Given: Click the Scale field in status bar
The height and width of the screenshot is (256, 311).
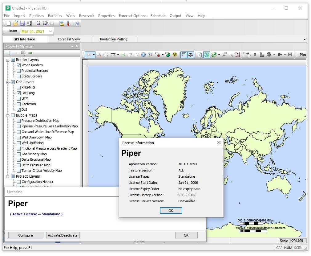Looking at the screenshot, I should click(x=292, y=241).
